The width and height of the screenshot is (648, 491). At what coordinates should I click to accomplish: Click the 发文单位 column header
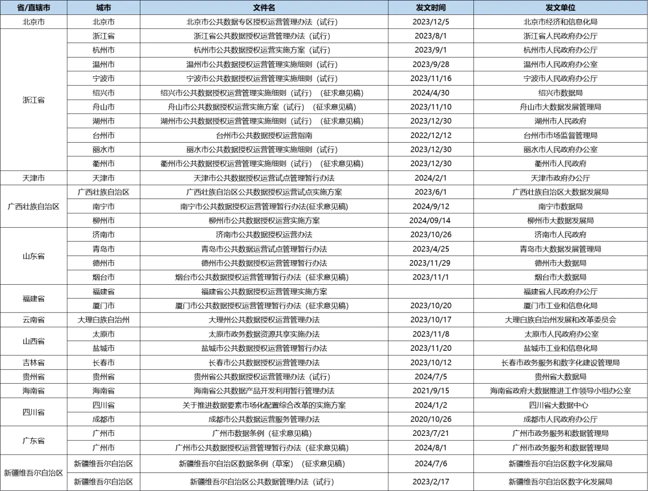click(x=560, y=8)
